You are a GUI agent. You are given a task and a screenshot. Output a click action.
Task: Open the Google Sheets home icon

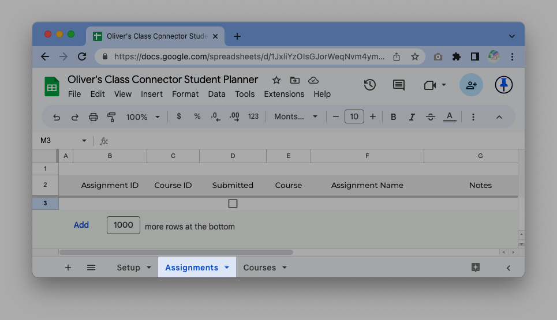pyautogui.click(x=52, y=86)
